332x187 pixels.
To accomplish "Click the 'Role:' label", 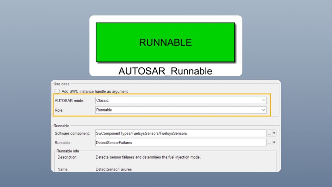I will click(59, 110).
